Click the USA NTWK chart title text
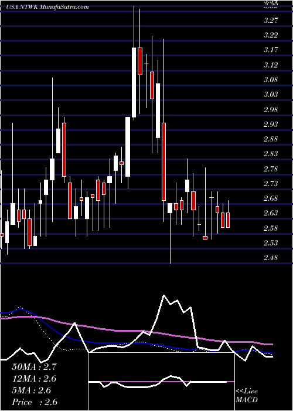 coord(47,7)
